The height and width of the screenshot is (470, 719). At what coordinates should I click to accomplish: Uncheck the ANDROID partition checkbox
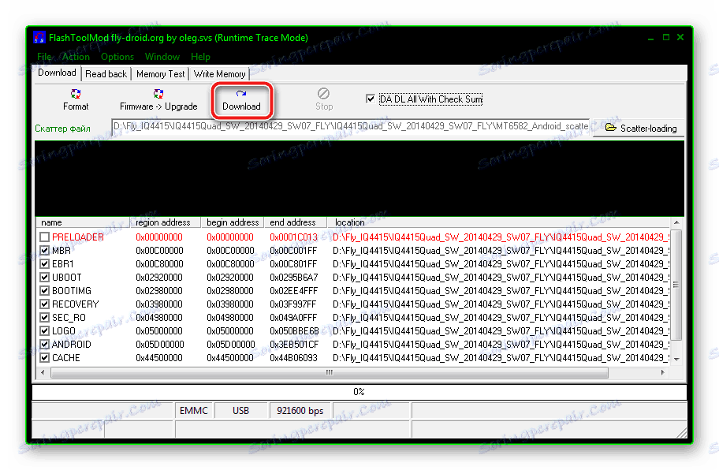45,344
